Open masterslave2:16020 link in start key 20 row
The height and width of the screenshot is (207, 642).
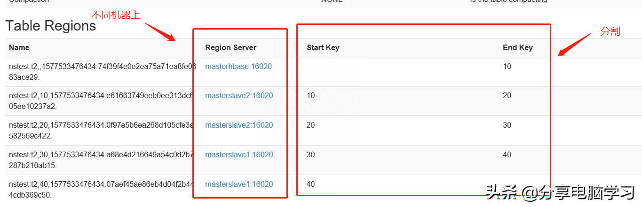pos(239,125)
